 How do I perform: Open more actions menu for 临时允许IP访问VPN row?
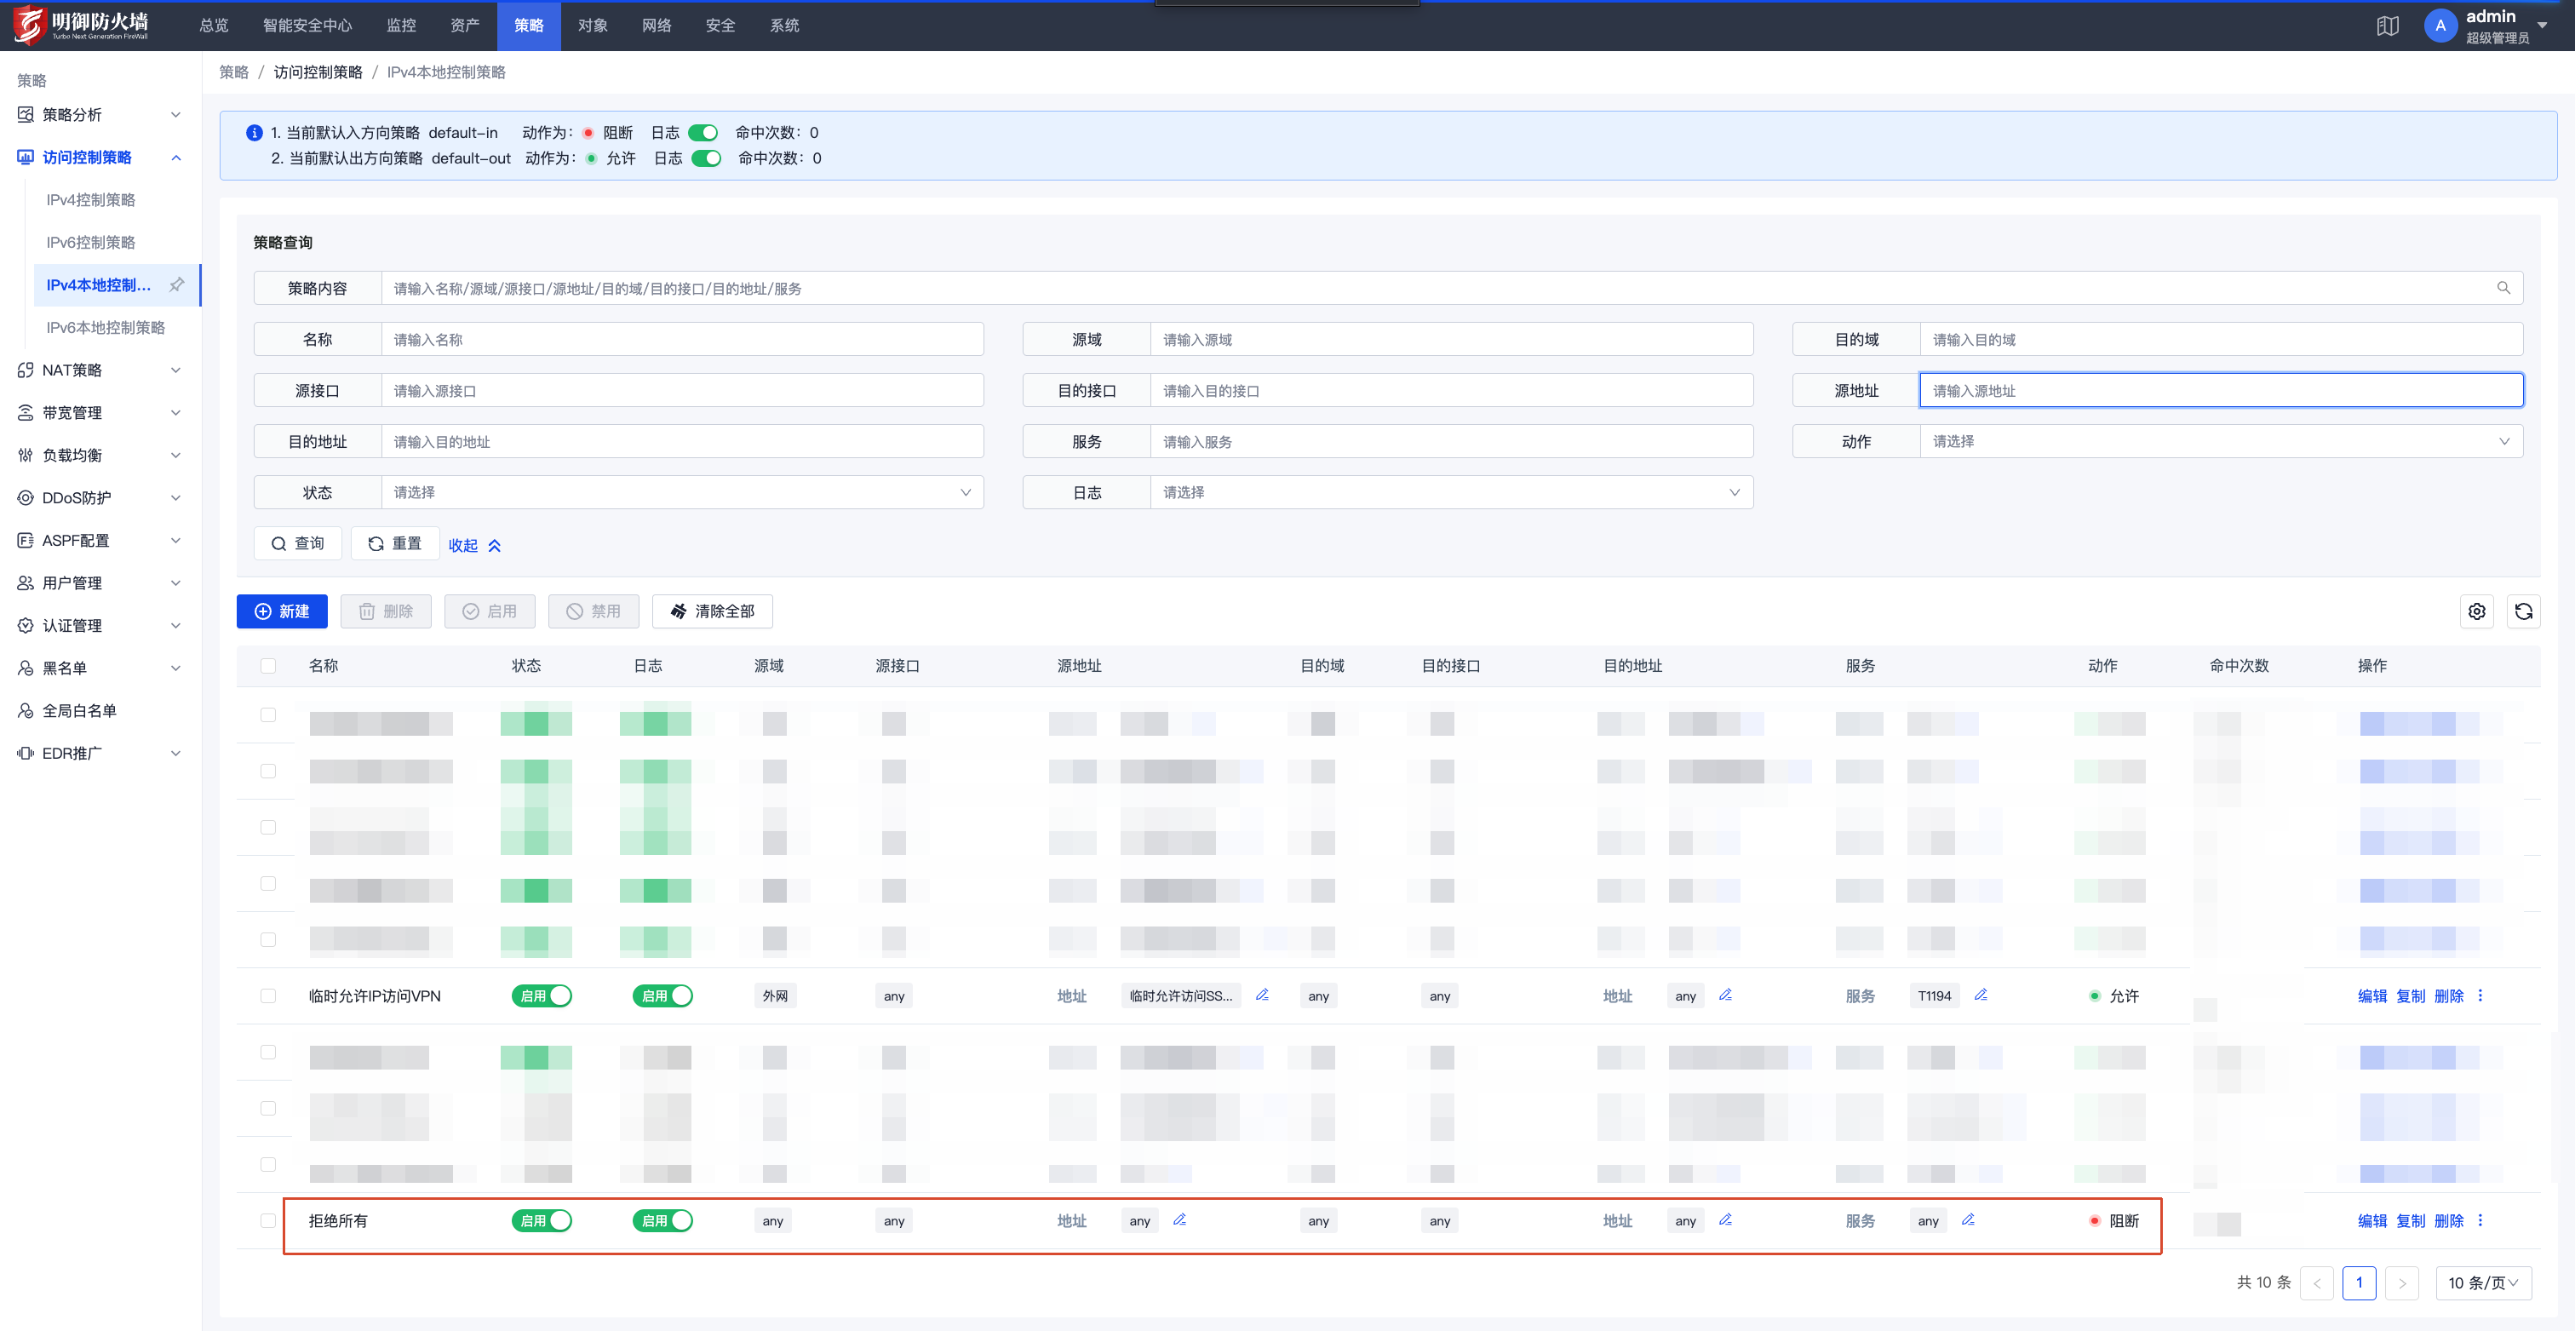2480,995
